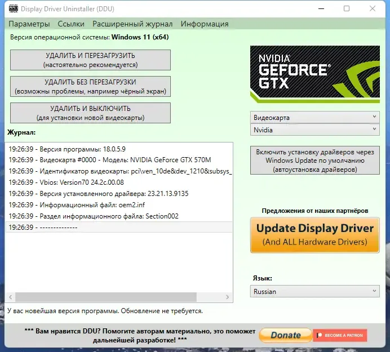Screen dimensions: 390x352
Task: Select the dashed separator log line
Action: click(x=119, y=227)
